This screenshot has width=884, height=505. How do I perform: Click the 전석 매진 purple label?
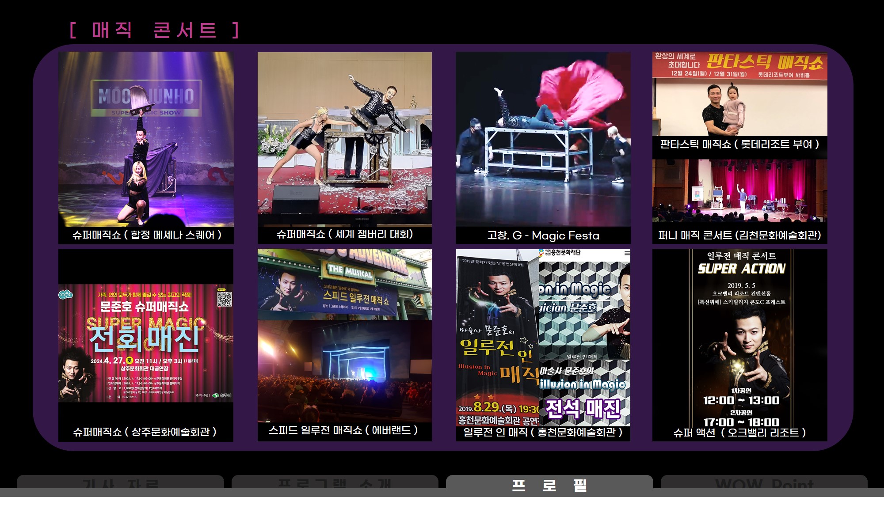pos(583,408)
